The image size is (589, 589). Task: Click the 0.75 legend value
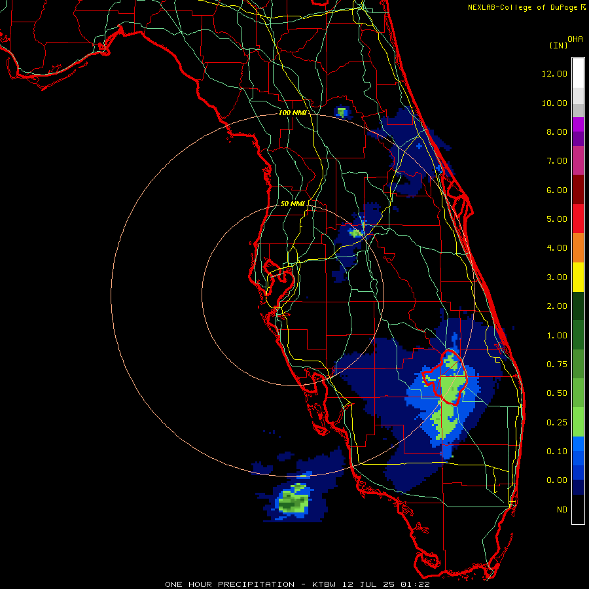(x=556, y=365)
